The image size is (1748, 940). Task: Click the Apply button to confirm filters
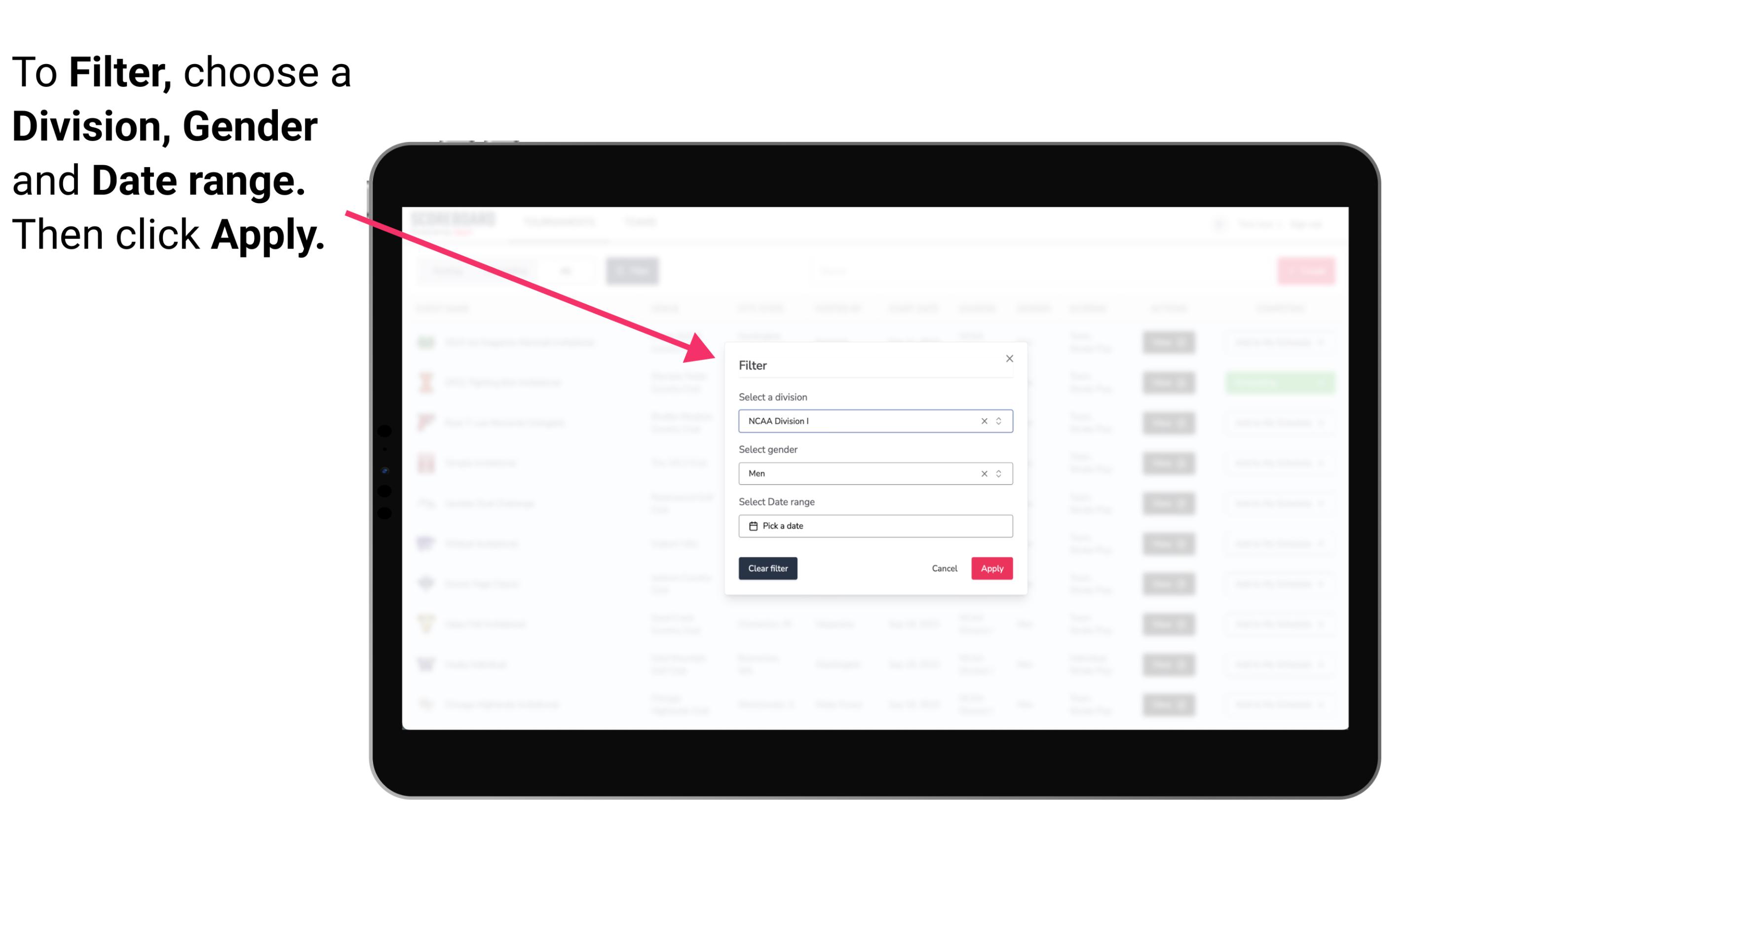[990, 569]
